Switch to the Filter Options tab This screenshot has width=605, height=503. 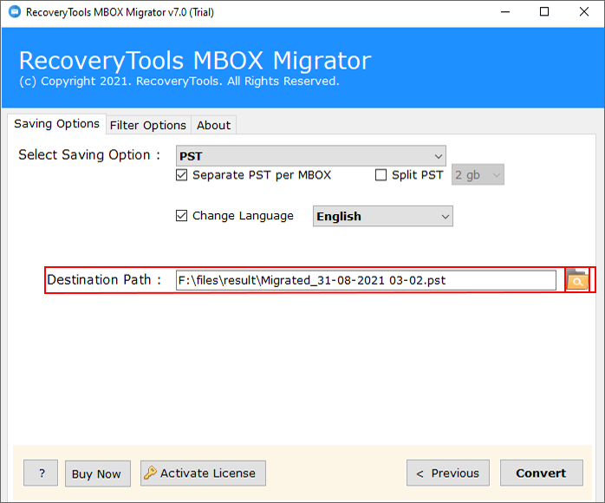148,125
